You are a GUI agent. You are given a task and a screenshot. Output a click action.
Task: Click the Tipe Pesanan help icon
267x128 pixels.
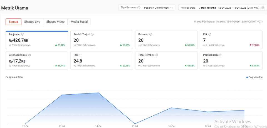point(139,8)
